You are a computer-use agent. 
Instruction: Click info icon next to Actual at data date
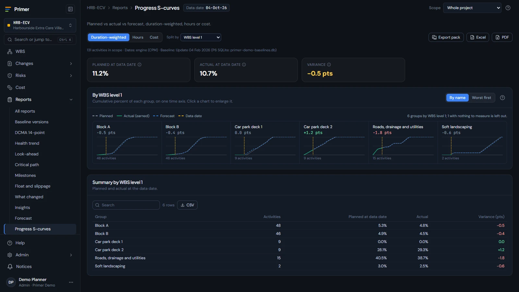coord(244,65)
